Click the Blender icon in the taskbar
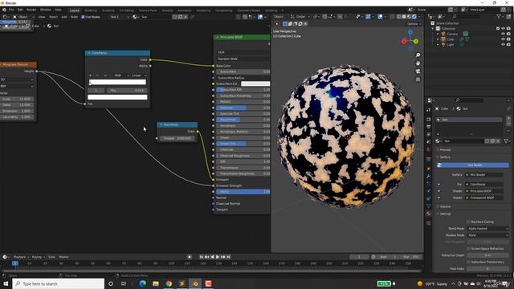The width and height of the screenshot is (514, 289). 195,283
